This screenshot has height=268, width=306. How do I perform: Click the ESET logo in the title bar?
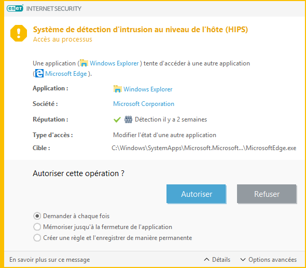tap(15, 8)
